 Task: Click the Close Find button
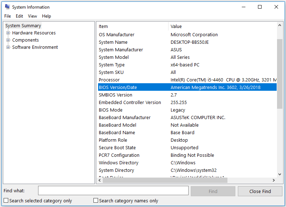pyautogui.click(x=260, y=191)
